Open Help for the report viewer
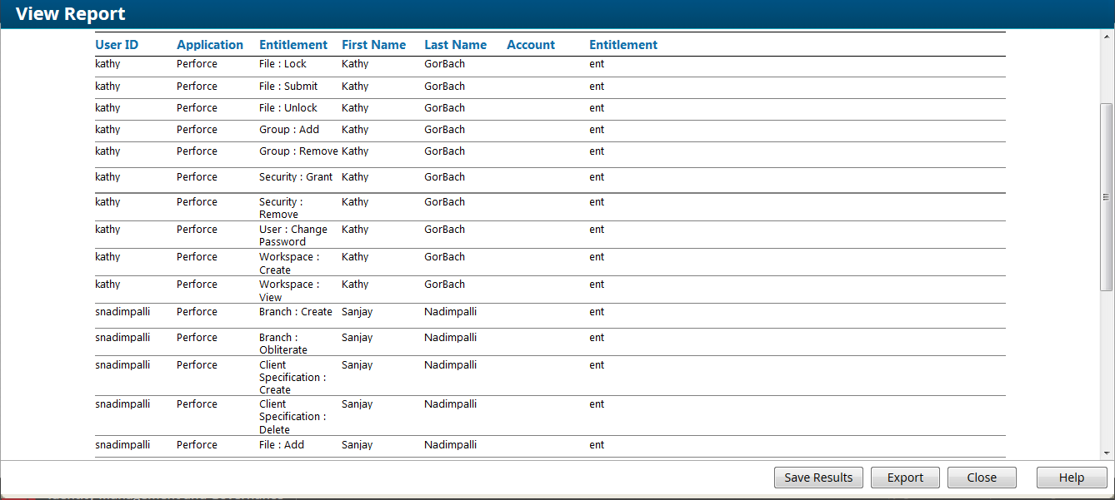This screenshot has width=1115, height=500. tap(1071, 478)
